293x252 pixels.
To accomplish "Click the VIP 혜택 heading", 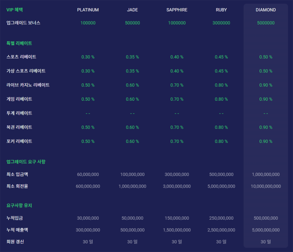I will [15, 10].
